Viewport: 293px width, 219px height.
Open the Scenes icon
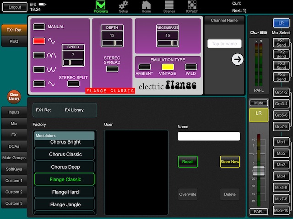pyautogui.click(x=169, y=7)
